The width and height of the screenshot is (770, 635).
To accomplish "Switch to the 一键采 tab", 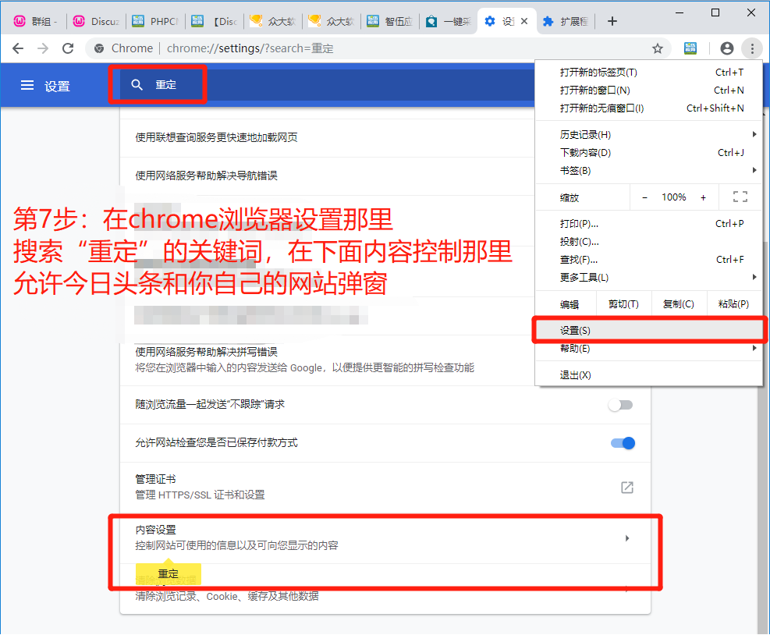I will pos(449,21).
